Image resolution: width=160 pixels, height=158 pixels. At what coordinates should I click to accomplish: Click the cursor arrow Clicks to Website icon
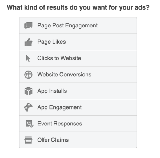(x=28, y=58)
